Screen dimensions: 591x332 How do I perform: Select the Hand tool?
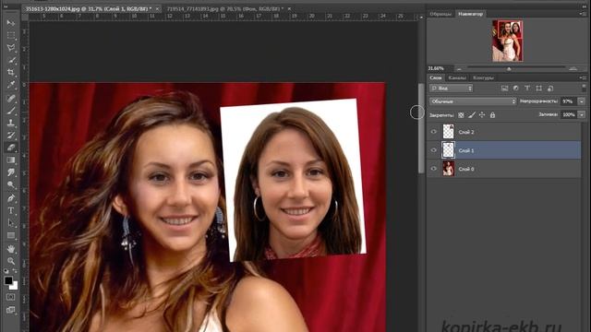(x=11, y=249)
